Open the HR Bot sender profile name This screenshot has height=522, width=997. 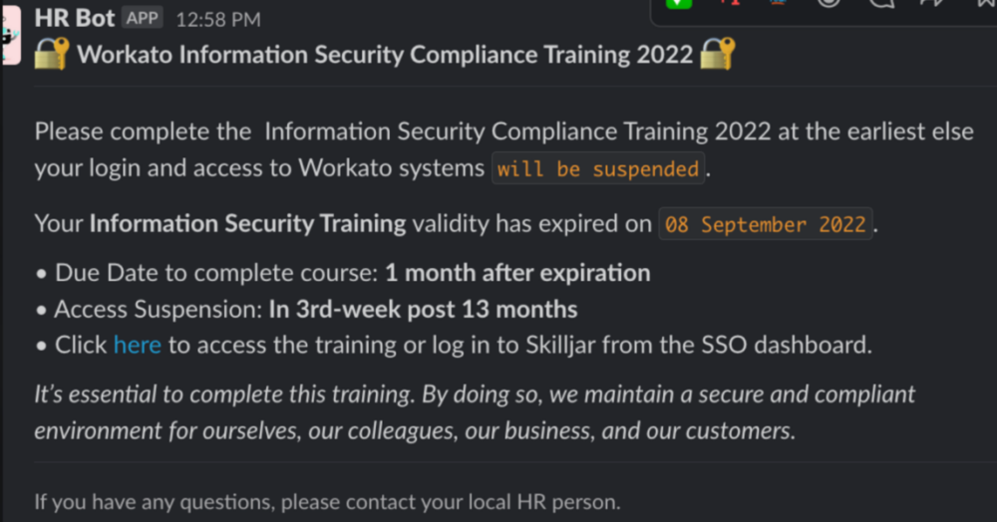[75, 18]
